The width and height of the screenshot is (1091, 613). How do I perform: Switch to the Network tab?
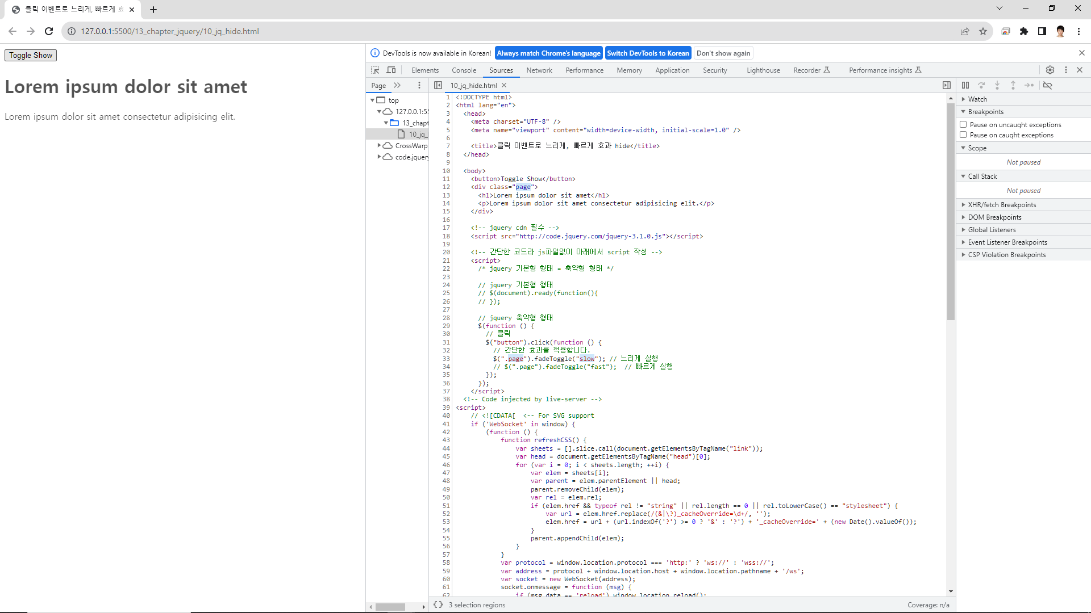[539, 70]
